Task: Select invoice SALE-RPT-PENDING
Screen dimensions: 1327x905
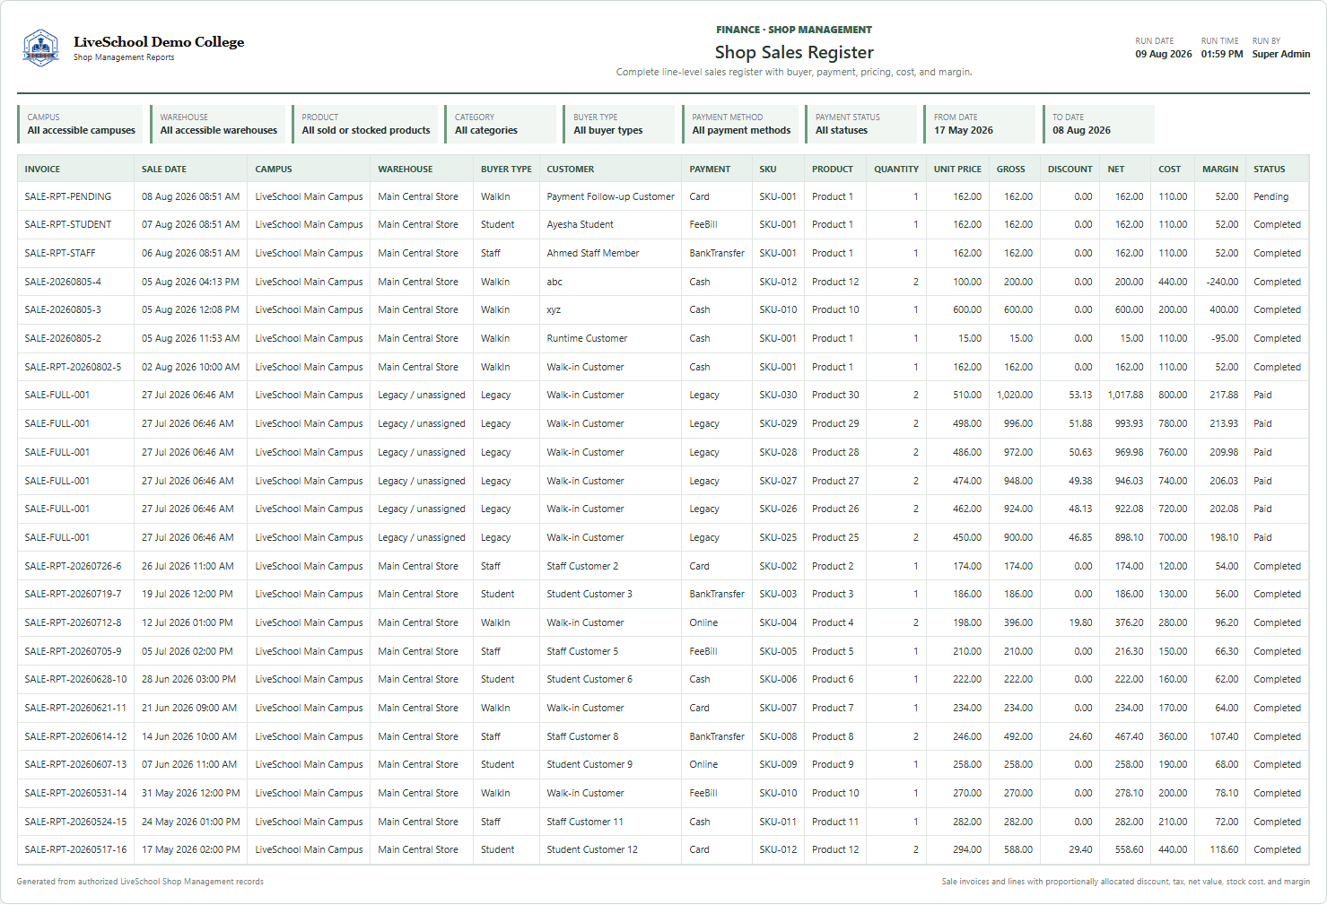Action: (x=68, y=196)
